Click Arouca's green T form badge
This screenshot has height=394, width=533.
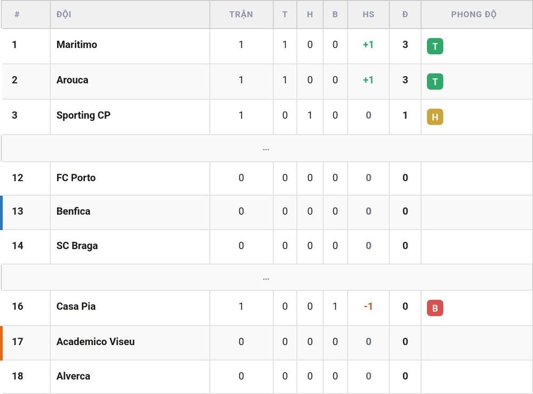coord(435,81)
